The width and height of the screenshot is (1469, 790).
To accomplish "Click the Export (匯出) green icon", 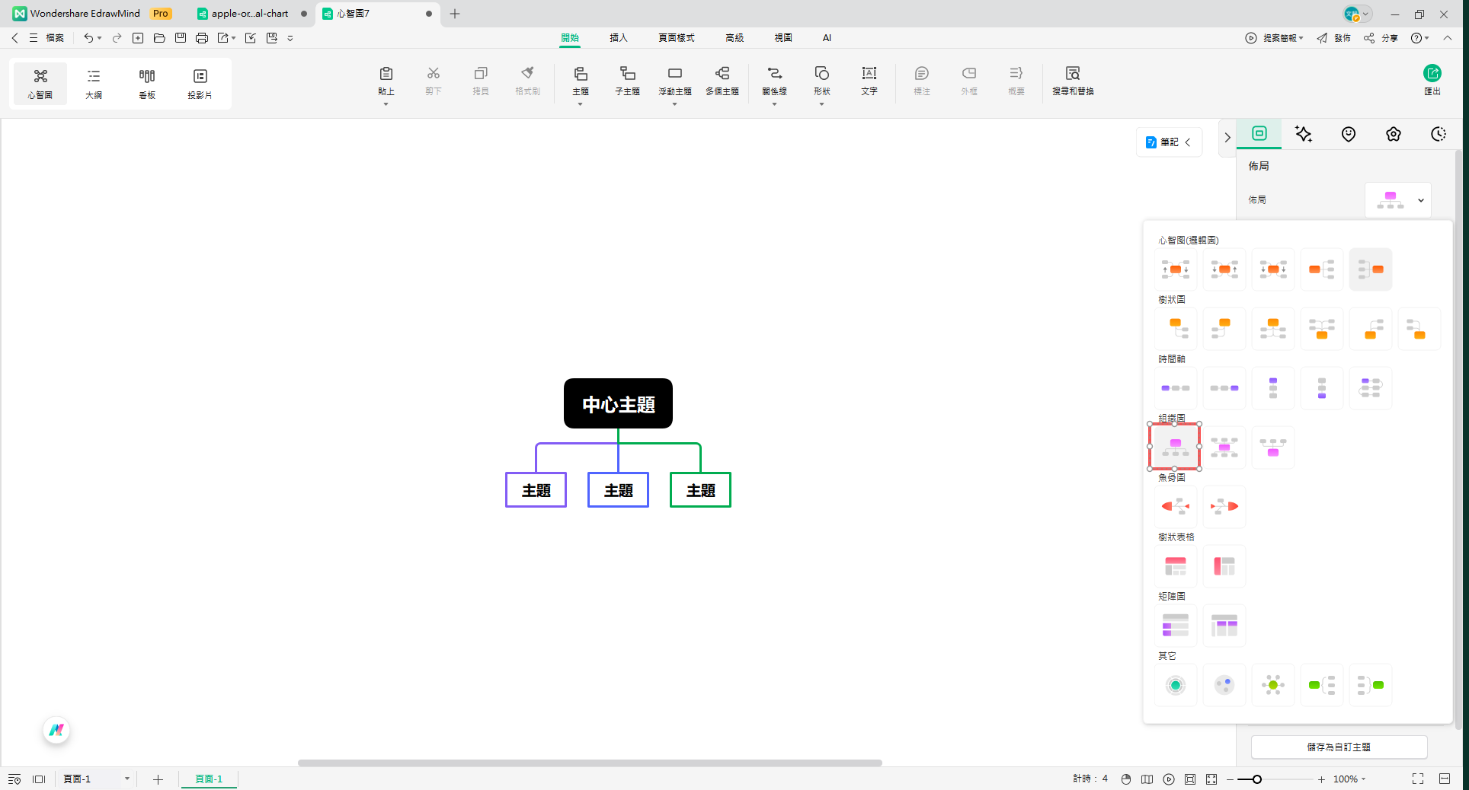I will [1432, 74].
